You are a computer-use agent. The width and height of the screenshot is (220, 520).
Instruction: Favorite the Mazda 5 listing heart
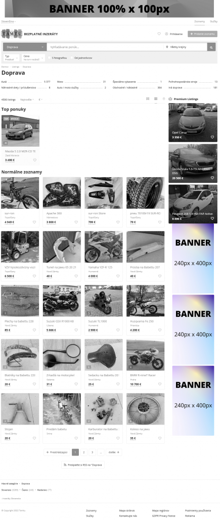tap(35, 160)
